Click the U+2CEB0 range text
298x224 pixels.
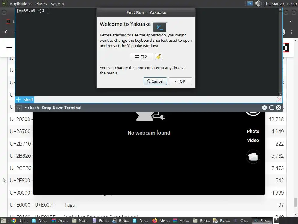(x=21, y=168)
